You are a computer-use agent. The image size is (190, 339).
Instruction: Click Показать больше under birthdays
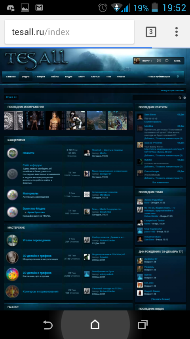coord(160,299)
